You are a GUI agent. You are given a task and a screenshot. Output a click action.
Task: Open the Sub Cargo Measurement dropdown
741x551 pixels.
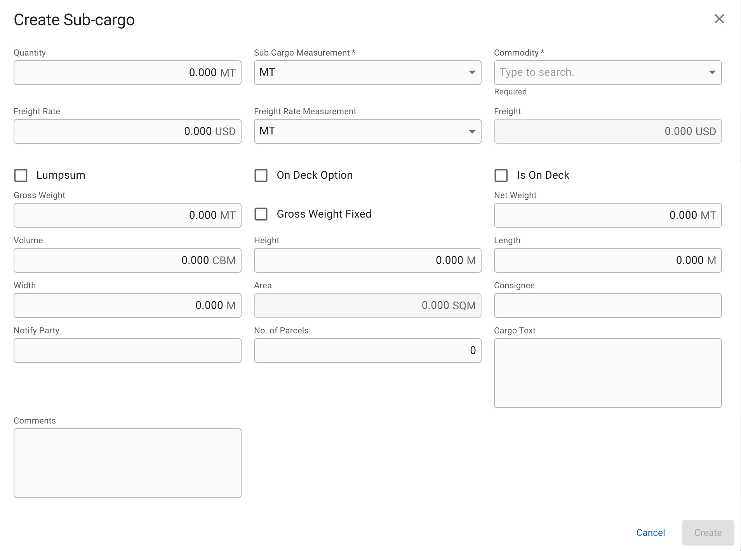click(x=367, y=73)
